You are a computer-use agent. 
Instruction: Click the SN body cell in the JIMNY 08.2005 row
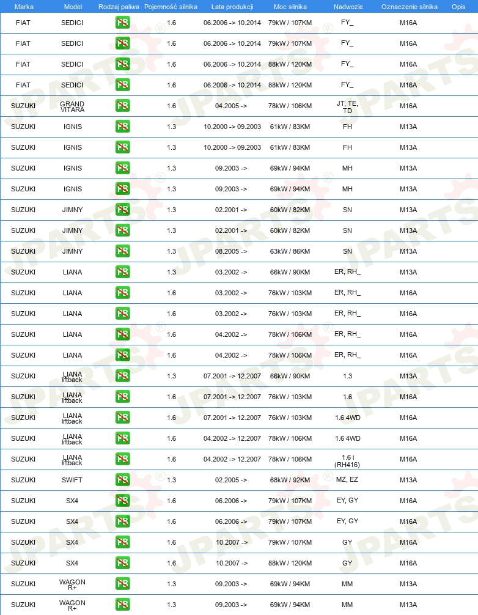point(347,251)
